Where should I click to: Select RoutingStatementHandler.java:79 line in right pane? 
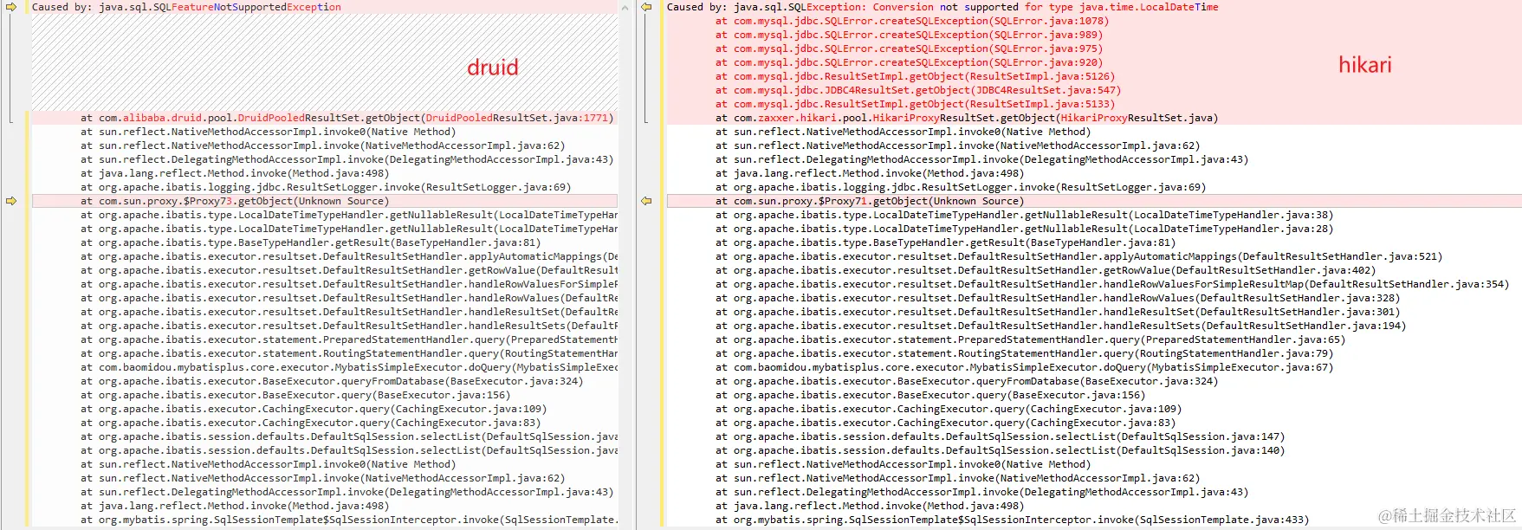pos(1024,353)
